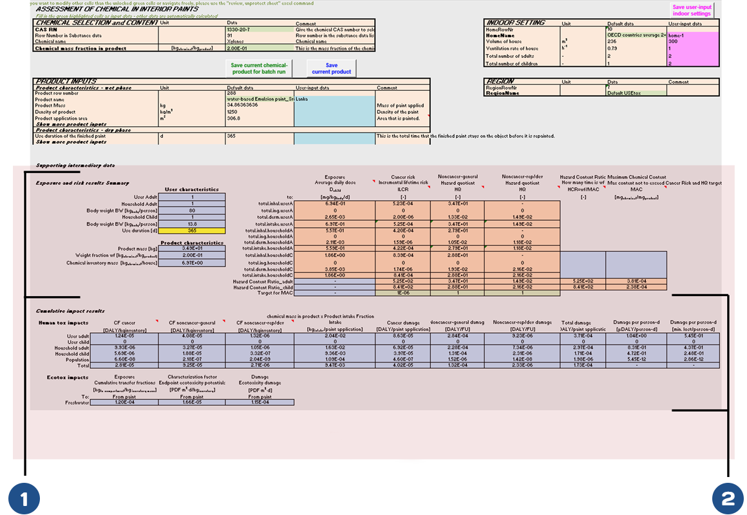Click the numbered callout badge 1
This screenshot has width=747, height=515.
tap(23, 498)
